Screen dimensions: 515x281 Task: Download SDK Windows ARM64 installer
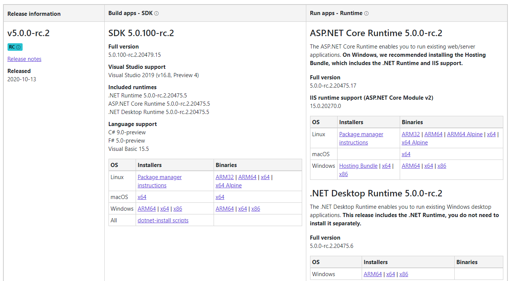click(147, 208)
